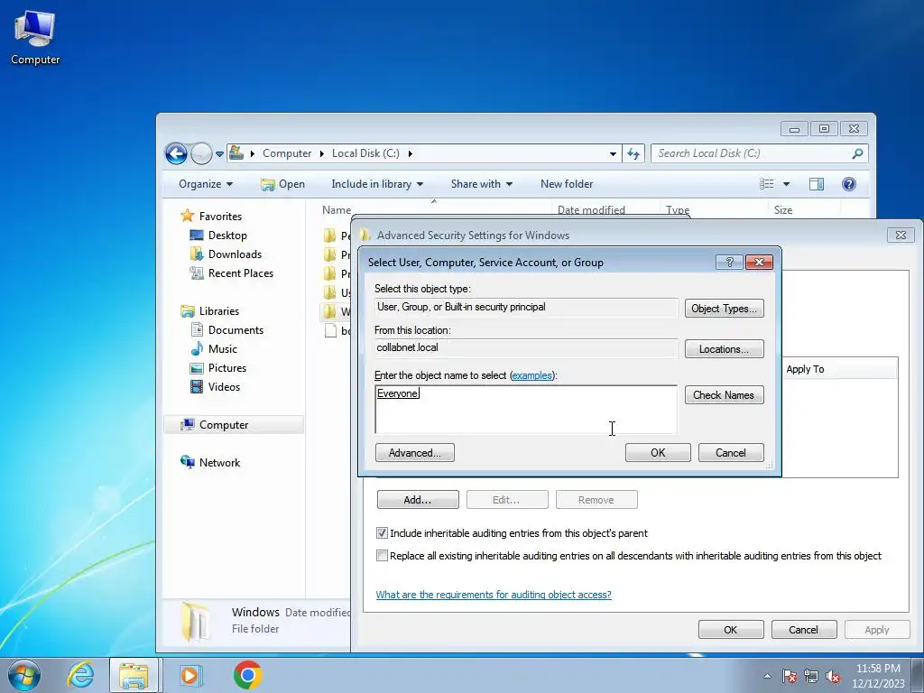
Task: Toggle Include inheritable auditing entries checkbox
Action: coord(382,533)
